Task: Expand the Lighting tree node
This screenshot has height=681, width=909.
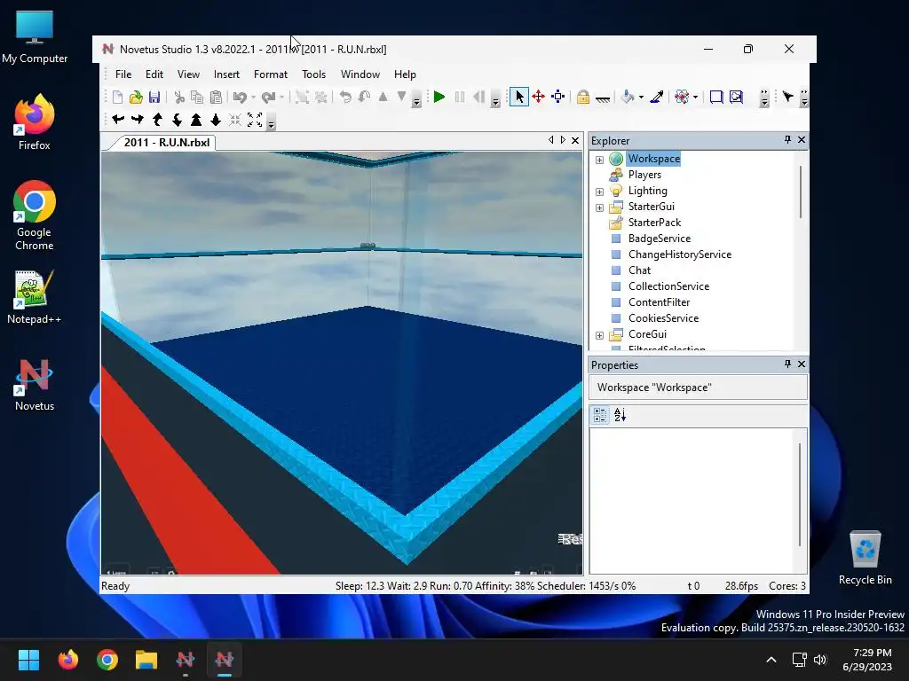Action: (x=599, y=192)
